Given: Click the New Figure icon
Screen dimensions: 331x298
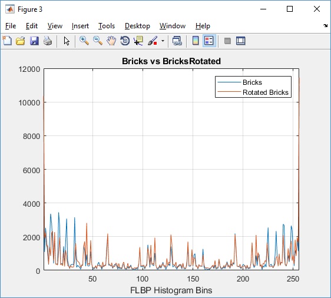Looking at the screenshot, I should [x=7, y=41].
